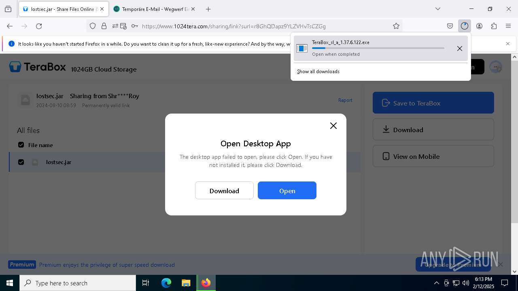Open the user avatar menu
This screenshot has width=518, height=291.
(x=495, y=67)
